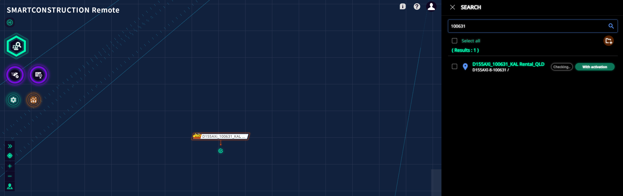Open the purple machine-check circle icon
This screenshot has height=196, width=623.
click(15, 75)
